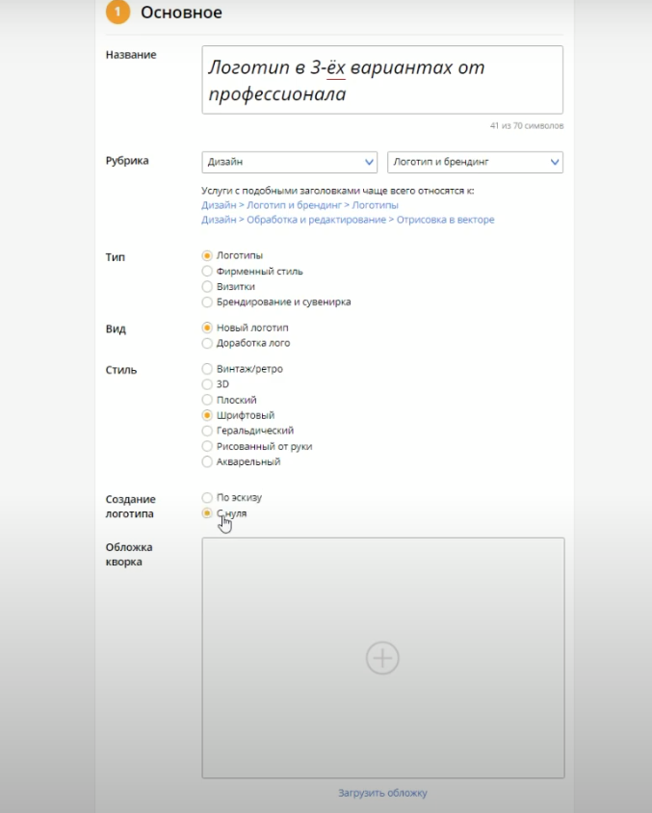The height and width of the screenshot is (813, 652).
Task: Choose Акварельный style option
Action: 207,461
